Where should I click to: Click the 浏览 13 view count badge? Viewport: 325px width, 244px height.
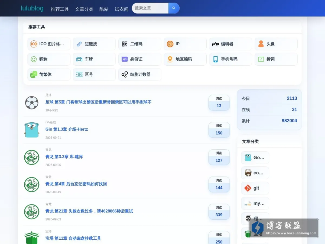[219, 103]
